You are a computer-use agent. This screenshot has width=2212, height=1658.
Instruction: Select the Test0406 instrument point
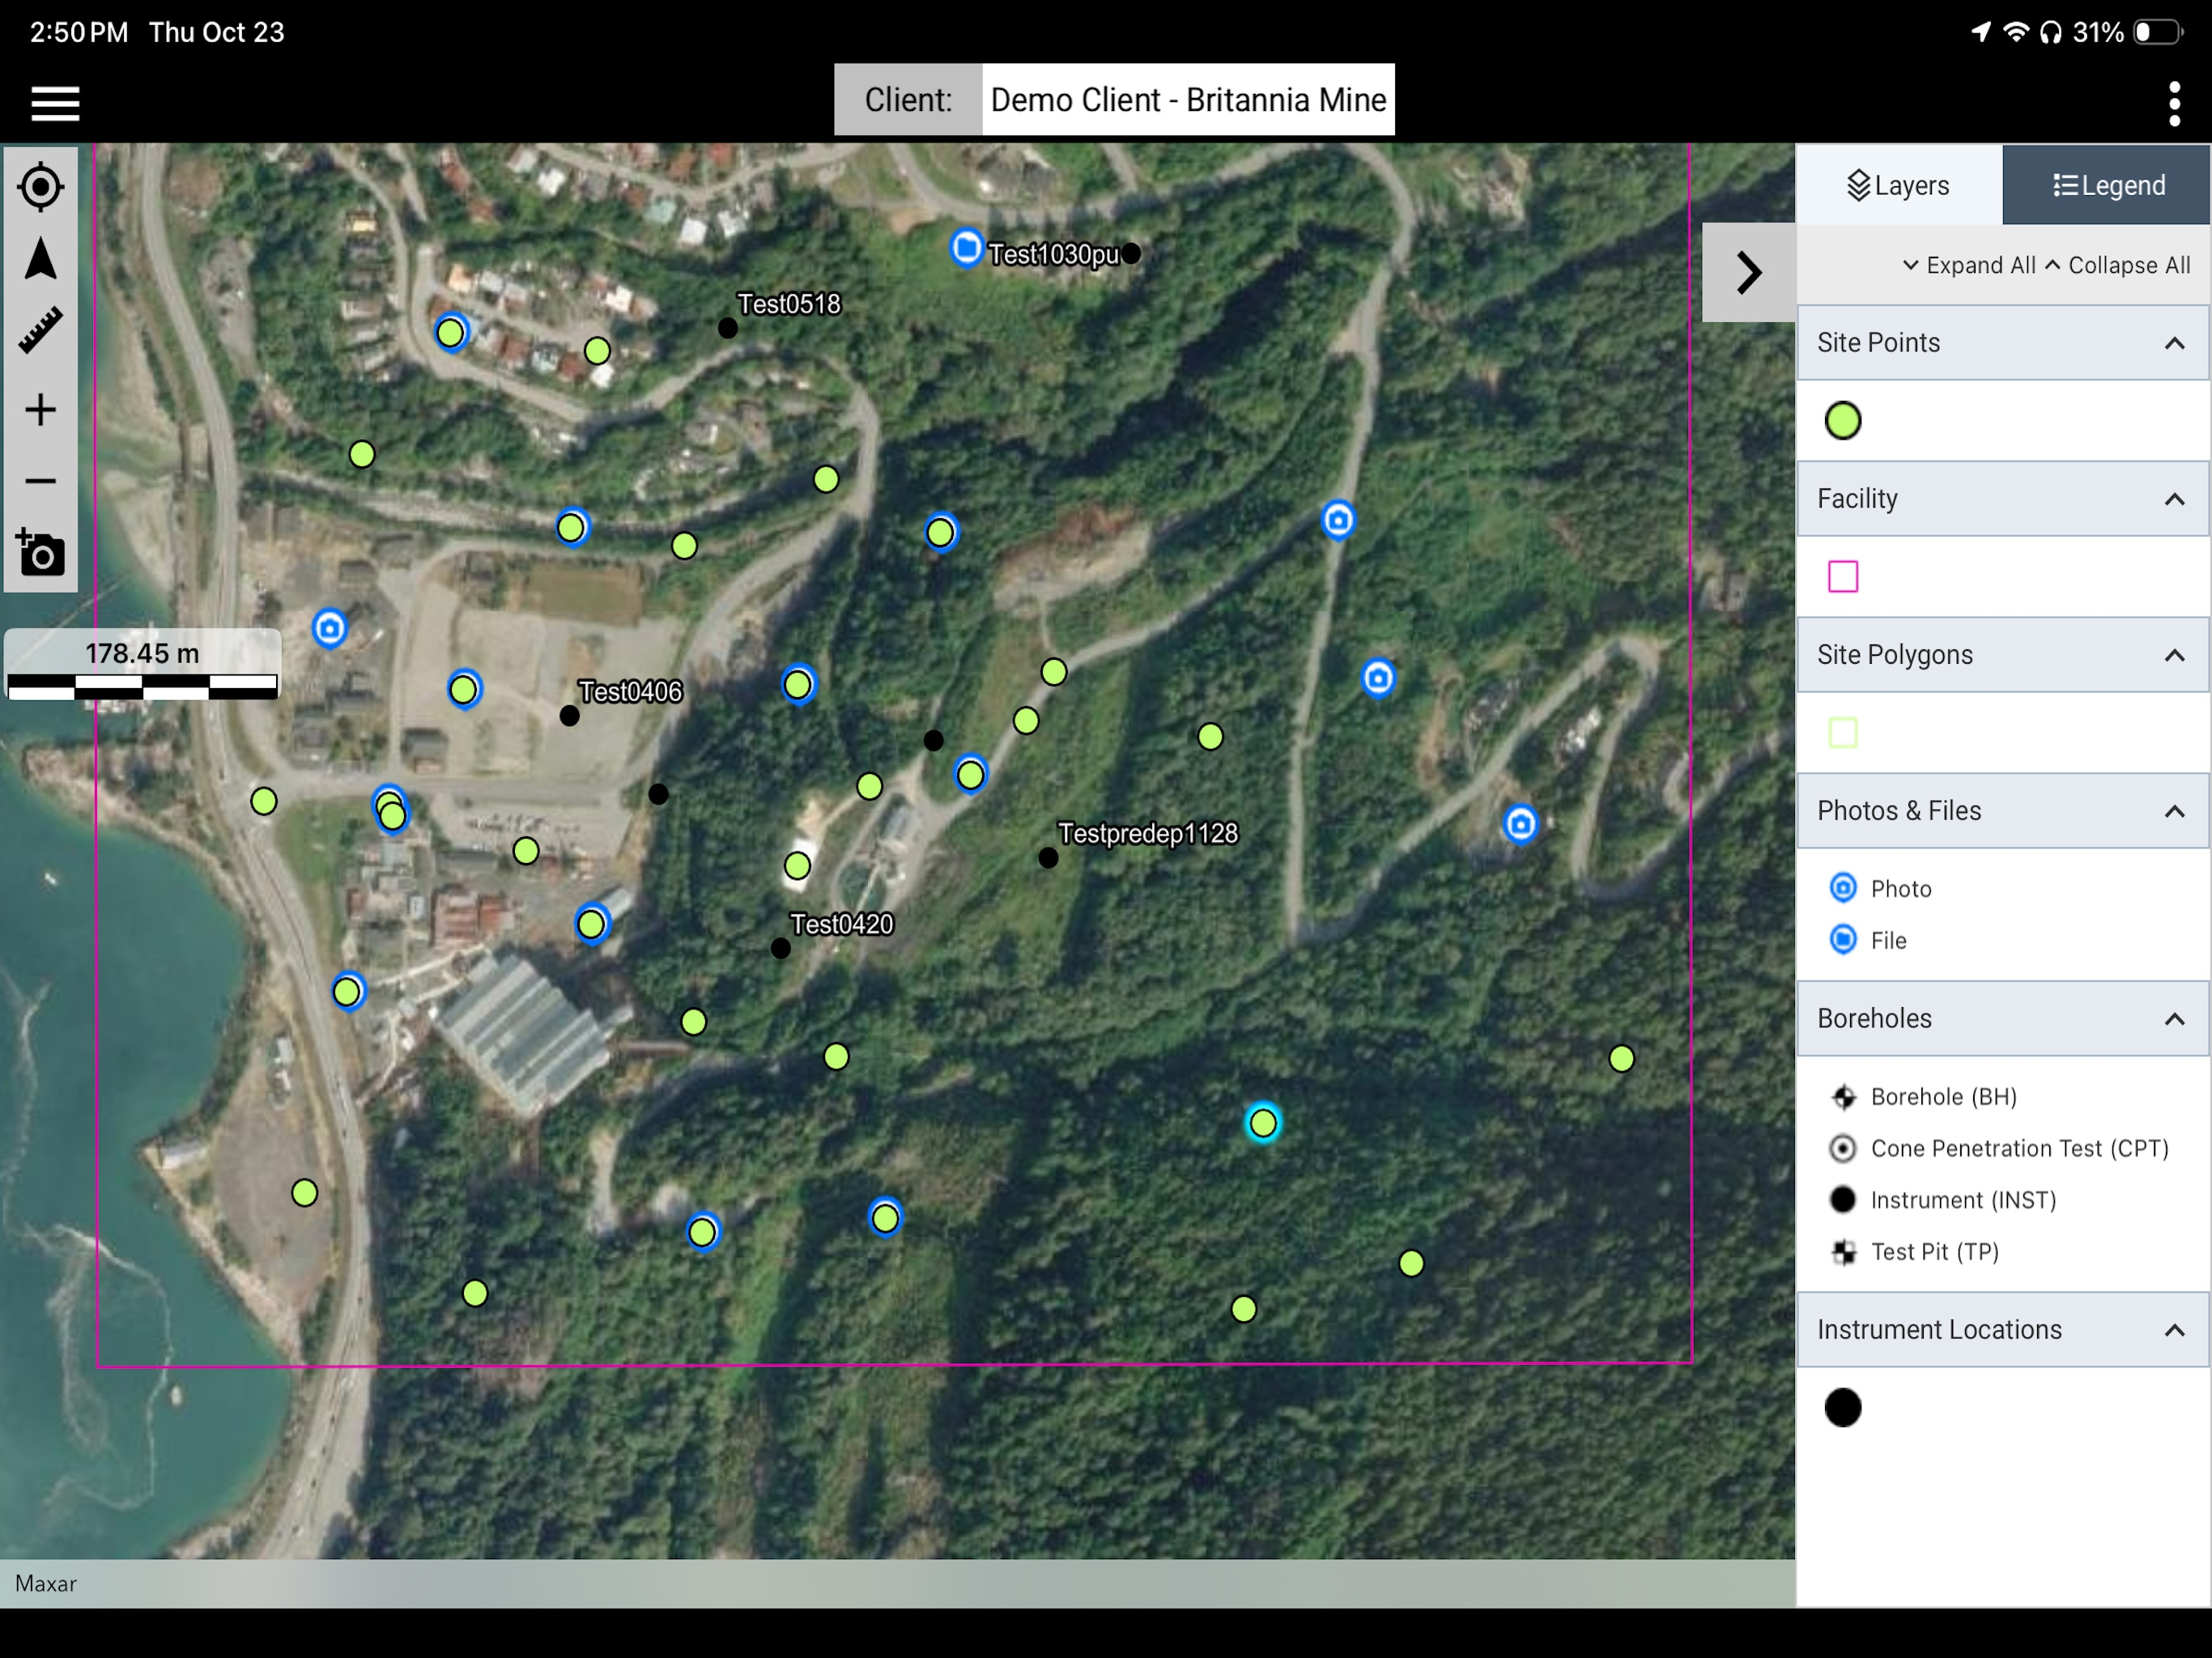tap(569, 716)
